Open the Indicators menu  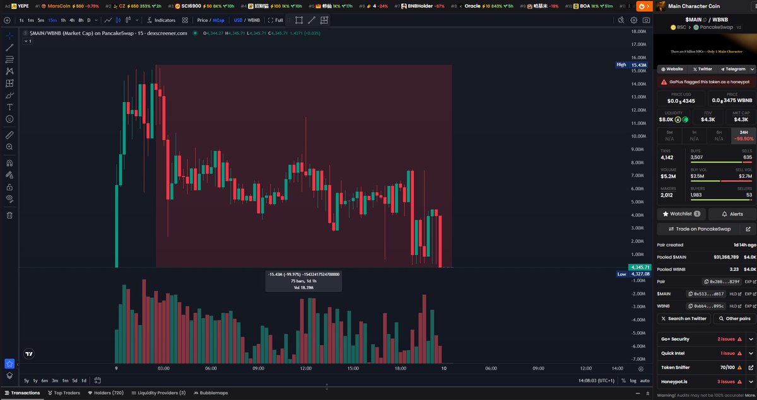point(161,20)
